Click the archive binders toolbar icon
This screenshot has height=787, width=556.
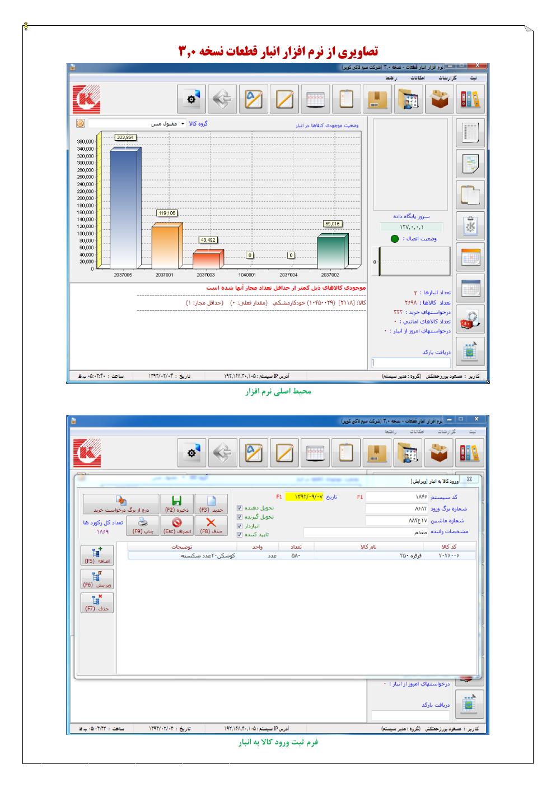pos(470,99)
